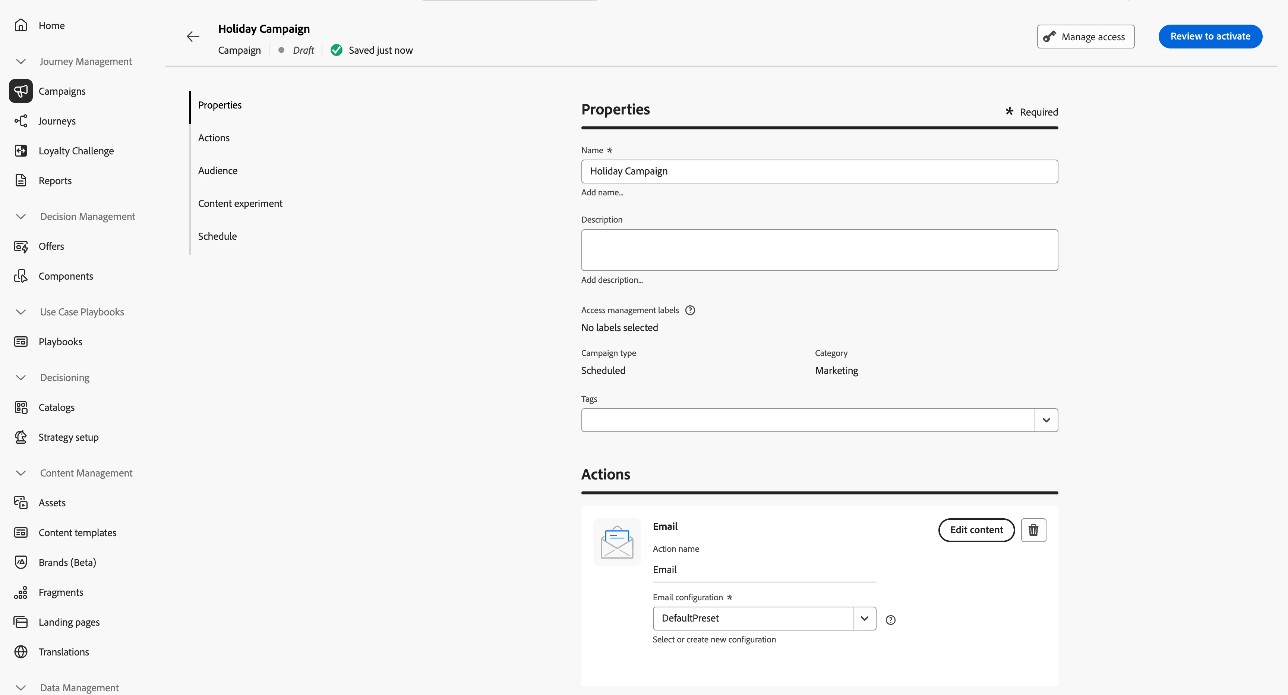
Task: Click the Translations globe icon
Action: (21, 652)
